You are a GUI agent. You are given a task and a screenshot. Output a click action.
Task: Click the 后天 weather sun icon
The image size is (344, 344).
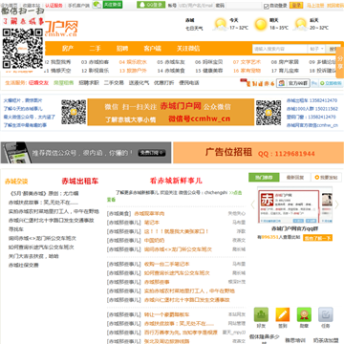(x=301, y=24)
